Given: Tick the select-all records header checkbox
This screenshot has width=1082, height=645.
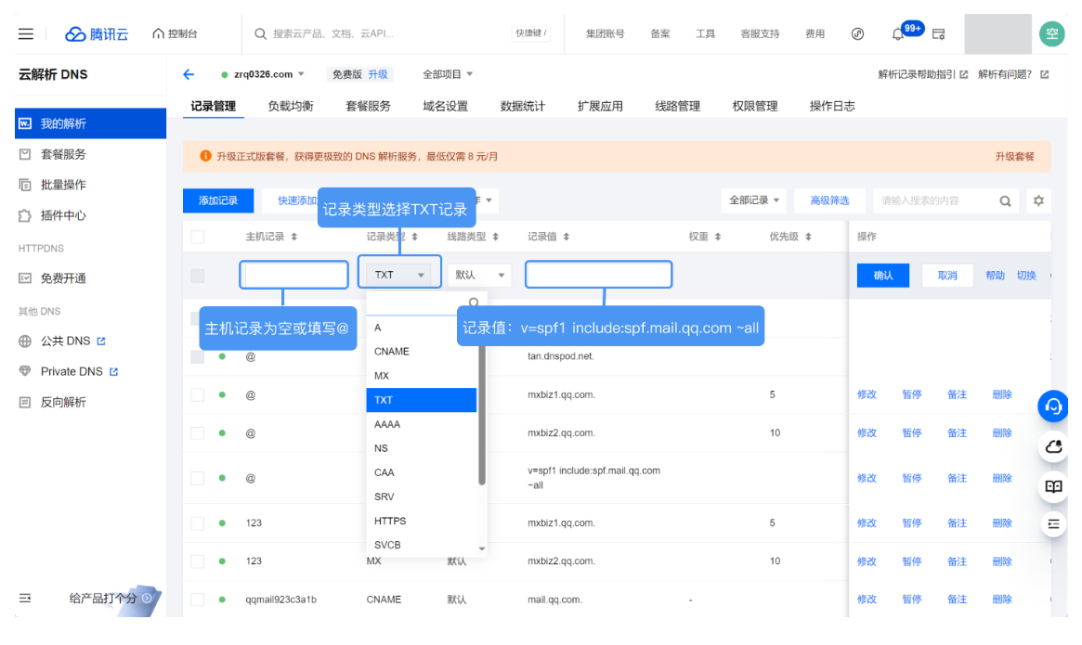Looking at the screenshot, I should pos(197,237).
